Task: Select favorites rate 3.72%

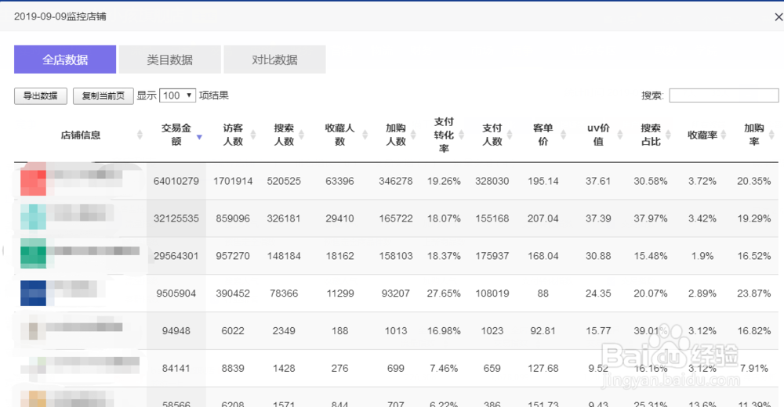Action: (x=702, y=182)
